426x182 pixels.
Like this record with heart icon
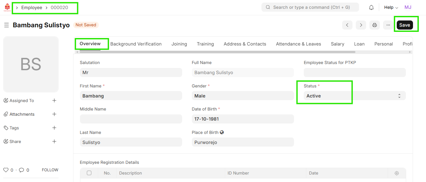tap(6, 170)
